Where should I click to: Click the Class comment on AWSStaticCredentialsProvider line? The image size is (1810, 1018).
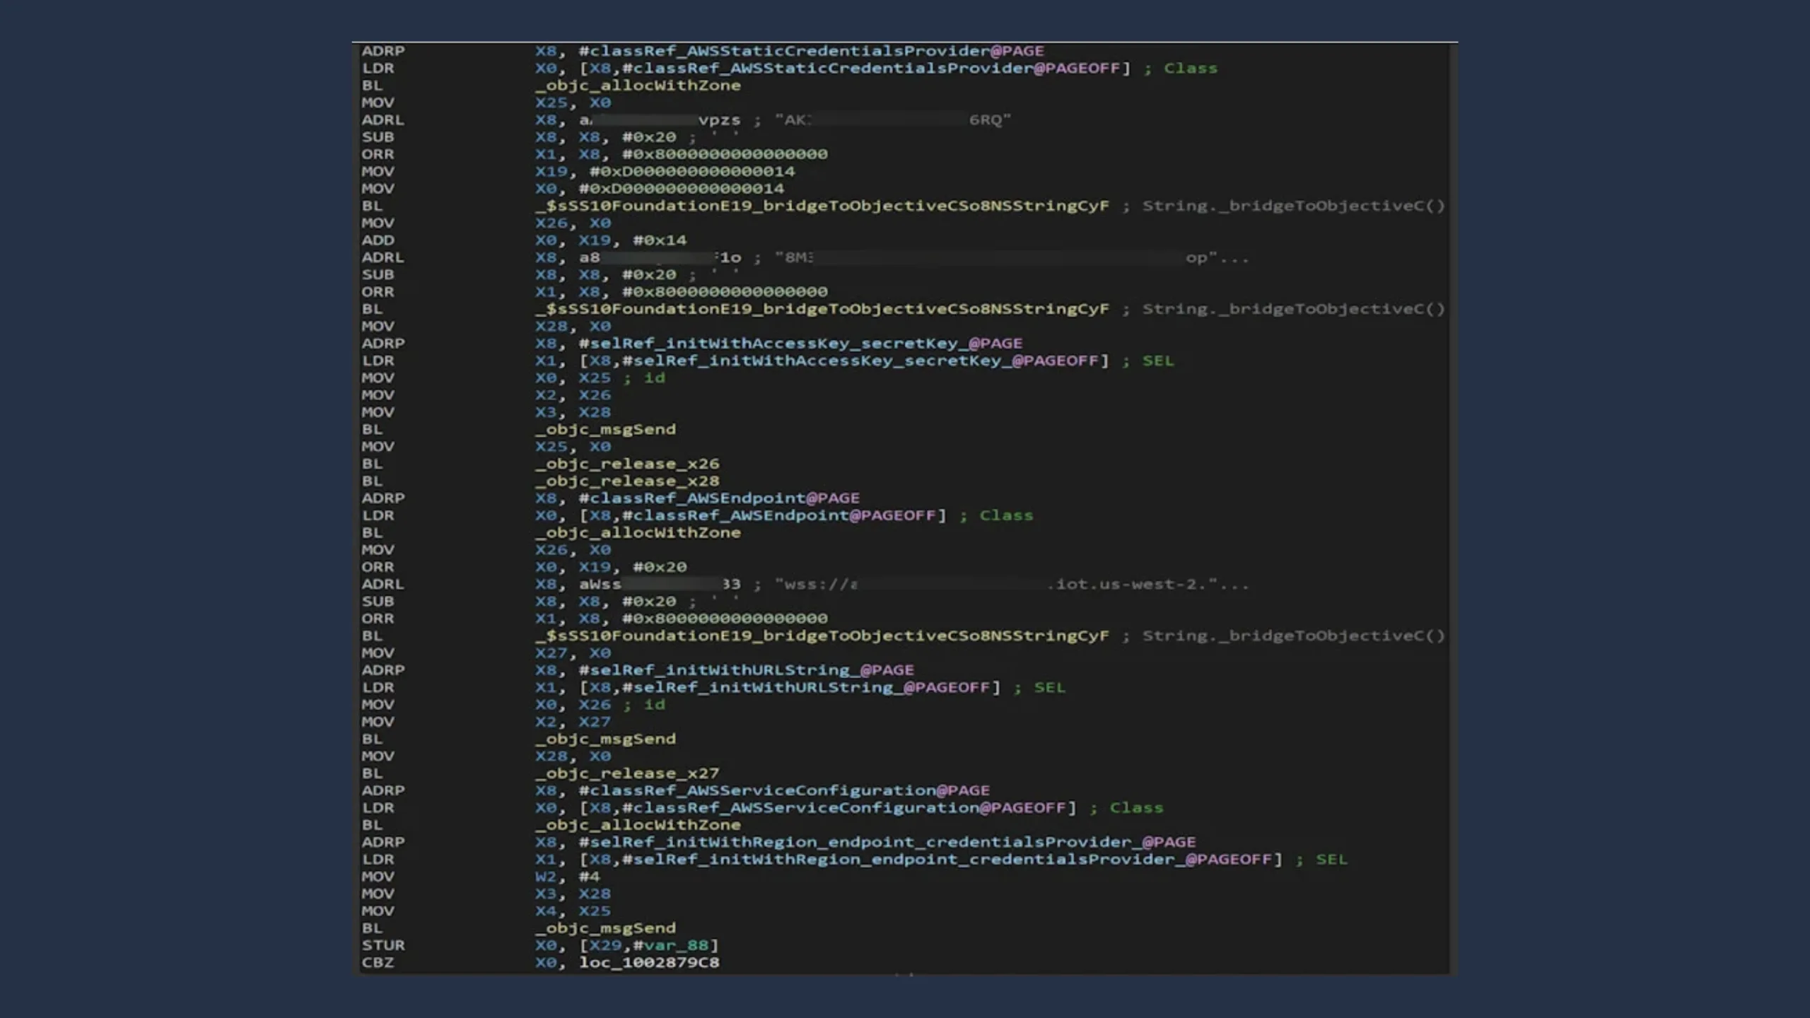[1191, 69]
